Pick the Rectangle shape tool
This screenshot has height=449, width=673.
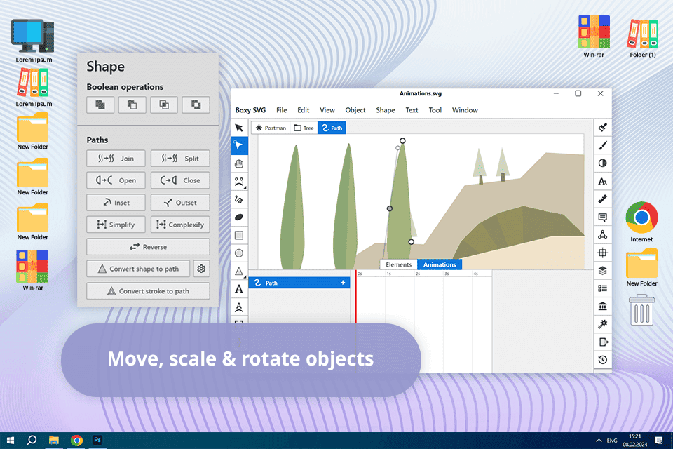(x=239, y=236)
